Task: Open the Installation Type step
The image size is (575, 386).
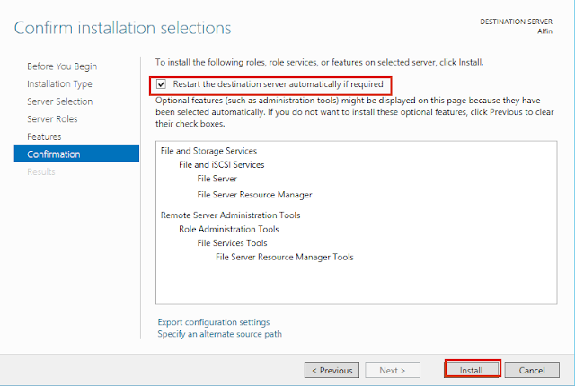Action: [59, 84]
